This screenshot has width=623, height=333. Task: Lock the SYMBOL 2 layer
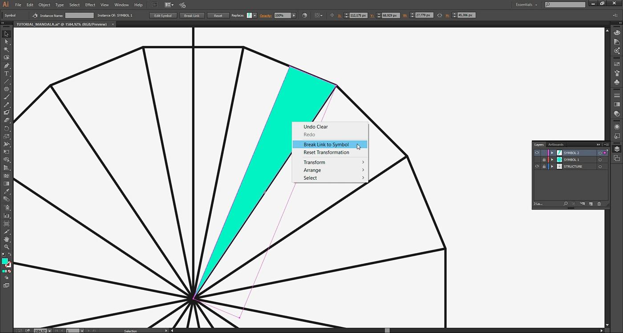click(544, 153)
